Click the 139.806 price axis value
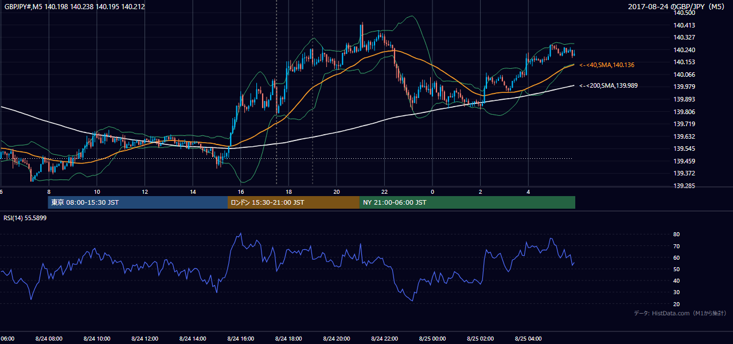This screenshot has height=344, width=733. pyautogui.click(x=685, y=112)
